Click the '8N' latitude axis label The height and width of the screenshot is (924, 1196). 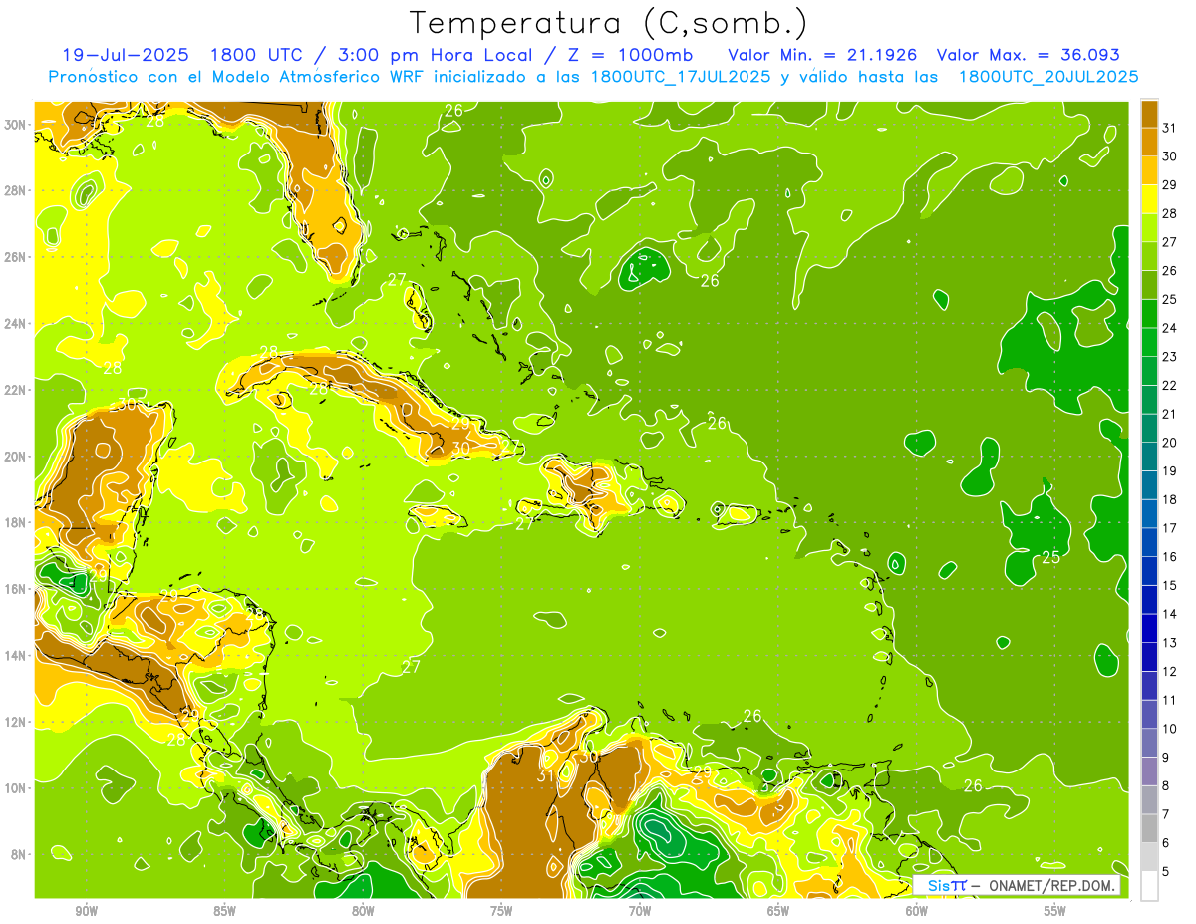[20, 854]
